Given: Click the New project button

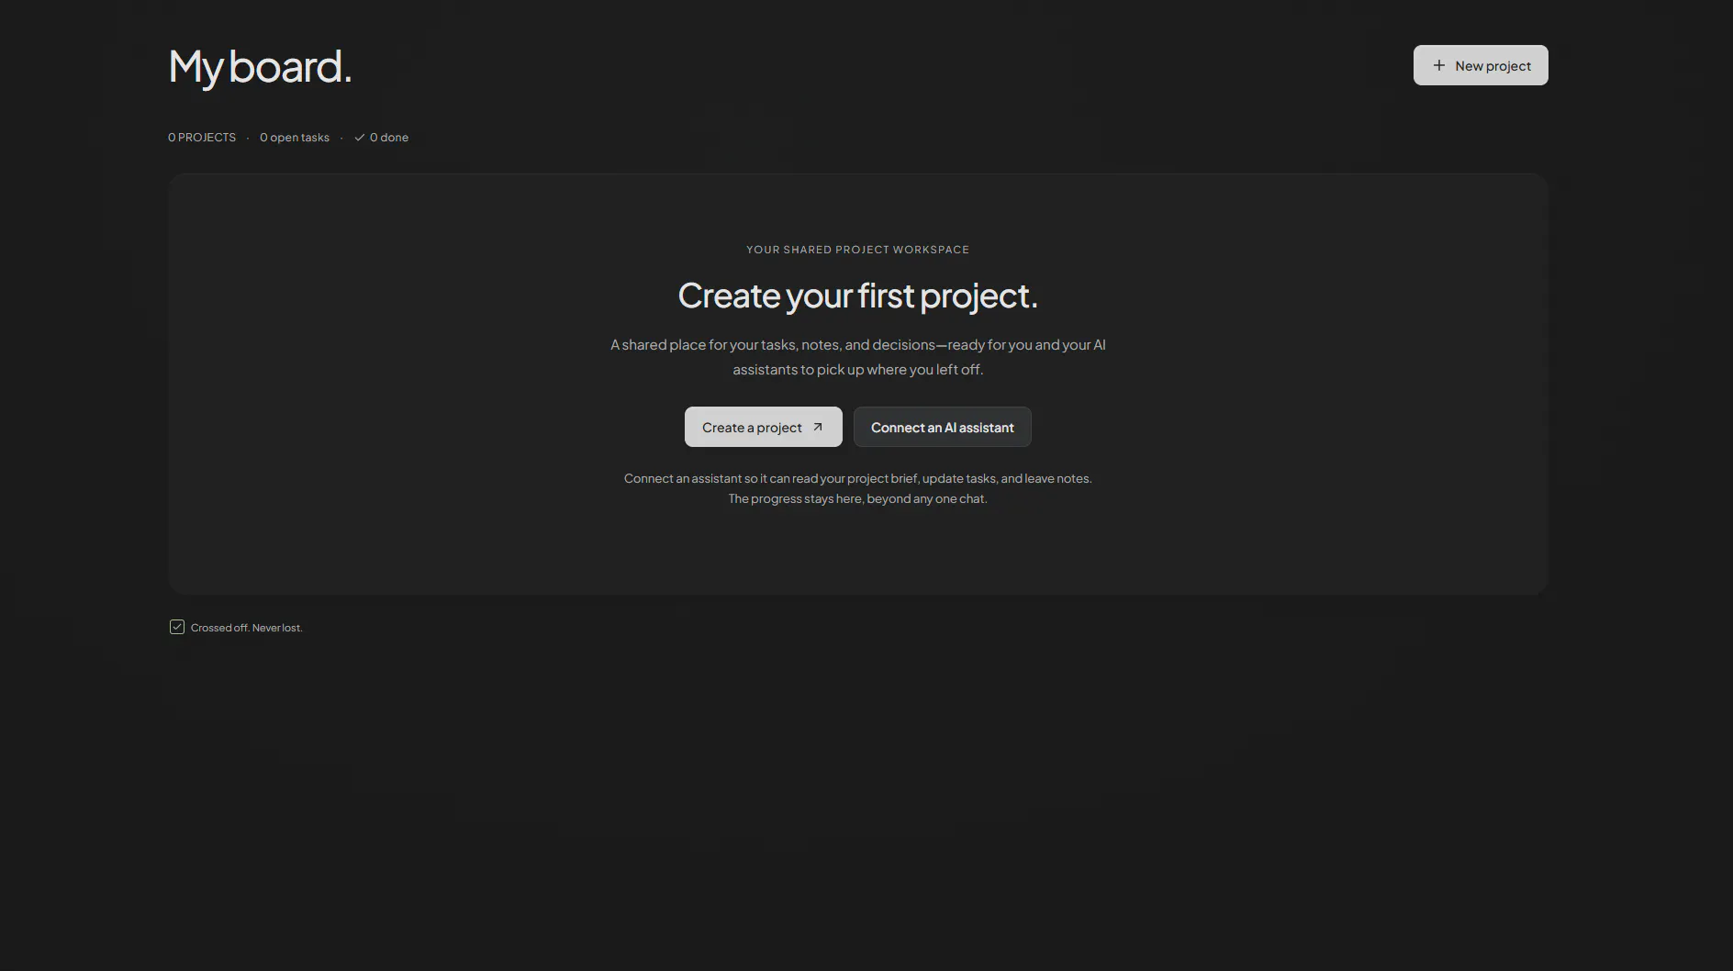Looking at the screenshot, I should point(1481,65).
